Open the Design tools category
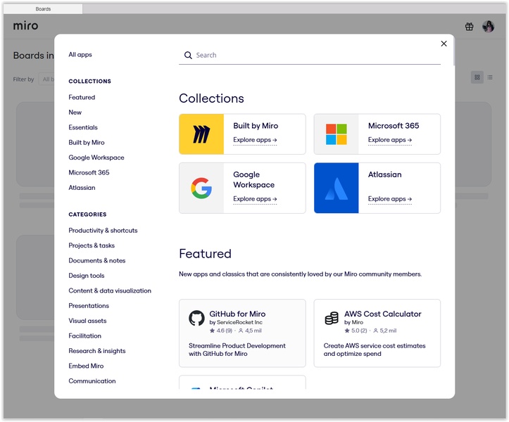 point(87,276)
